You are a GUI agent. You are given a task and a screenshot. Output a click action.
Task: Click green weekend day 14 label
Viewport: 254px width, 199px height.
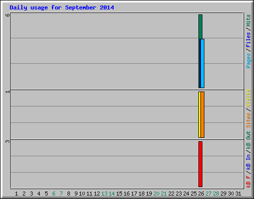point(112,194)
